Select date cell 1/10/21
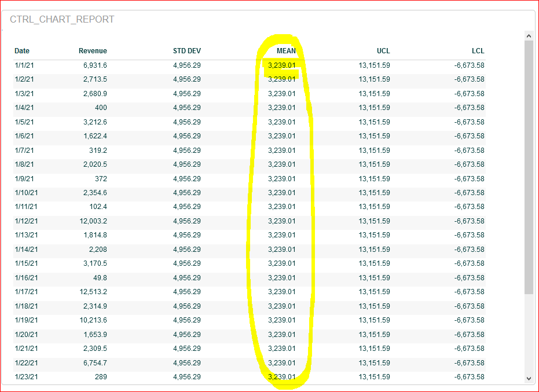 click(x=27, y=193)
